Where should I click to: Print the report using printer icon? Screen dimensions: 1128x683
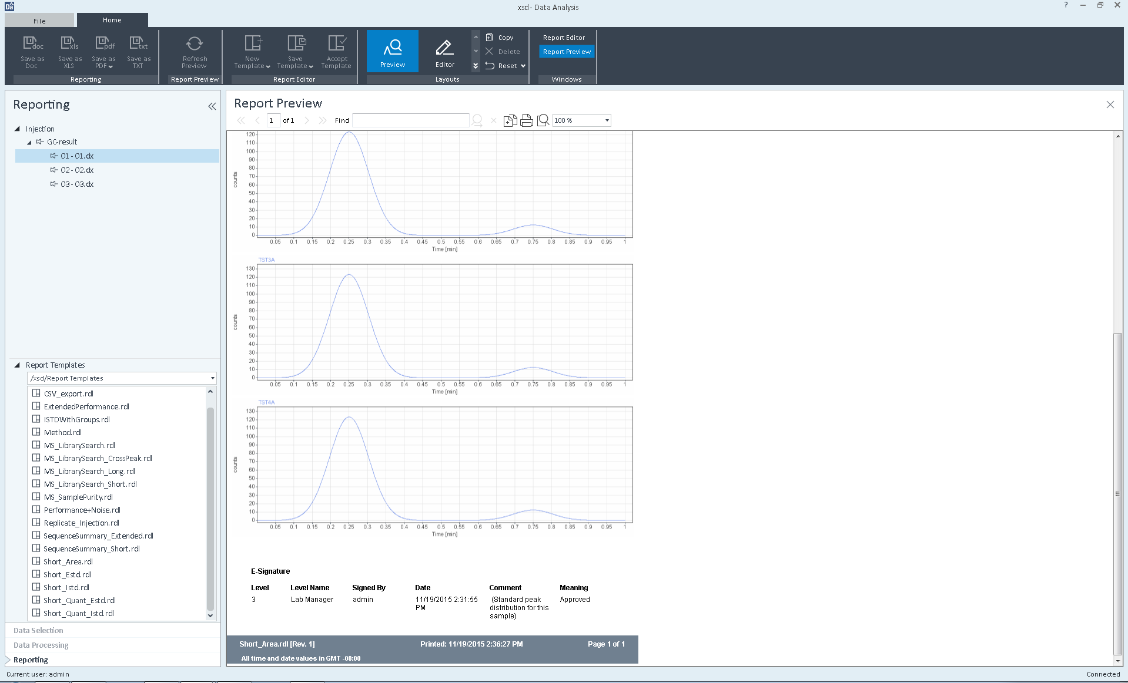coord(527,120)
